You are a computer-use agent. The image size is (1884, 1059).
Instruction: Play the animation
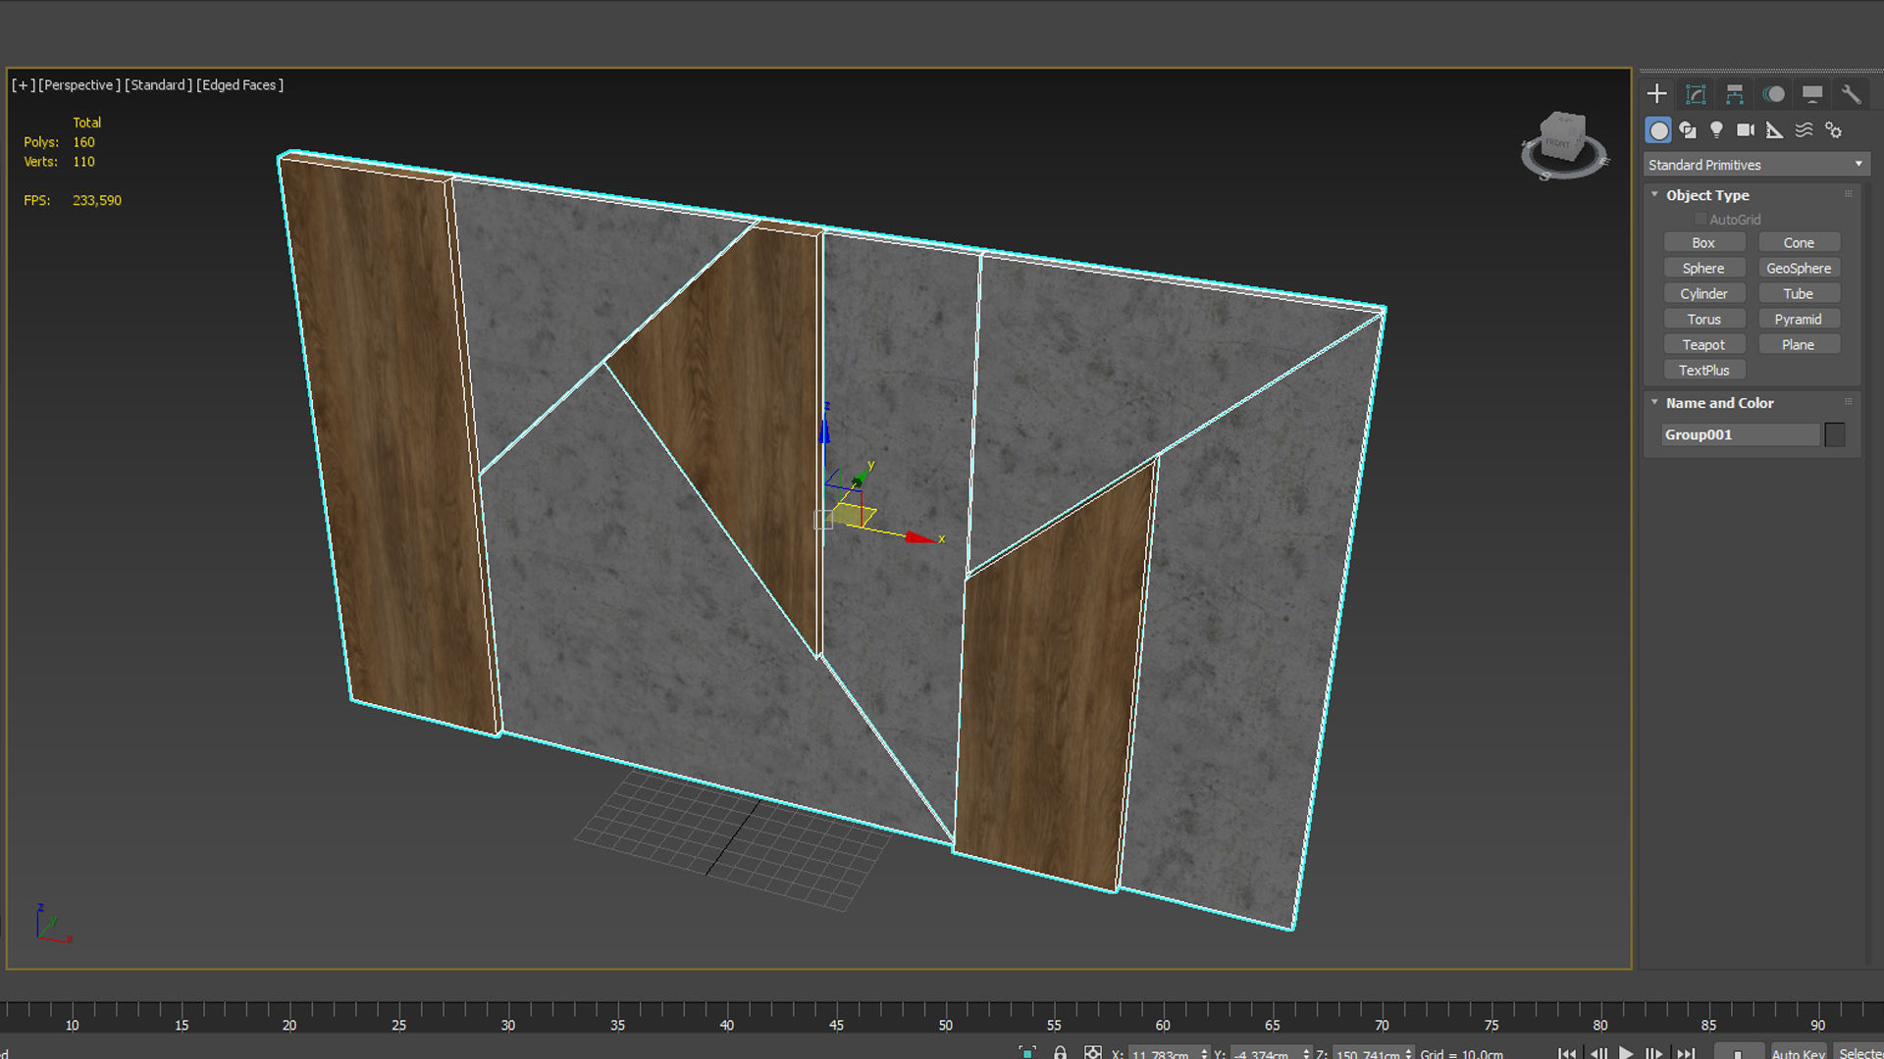[x=1626, y=1053]
